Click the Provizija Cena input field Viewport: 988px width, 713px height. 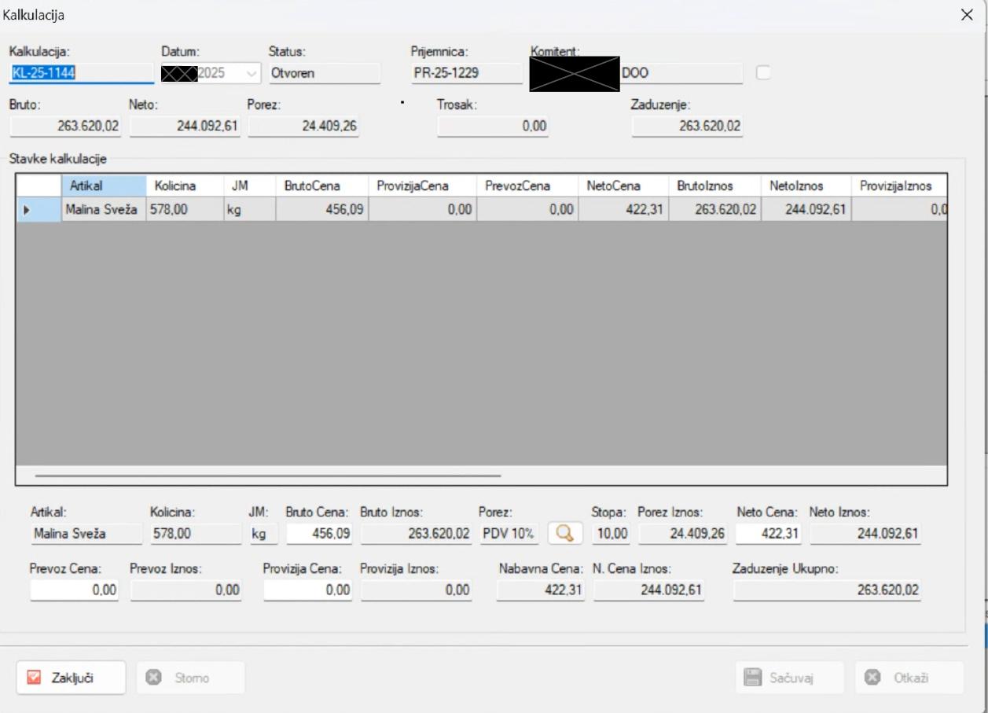[x=308, y=590]
